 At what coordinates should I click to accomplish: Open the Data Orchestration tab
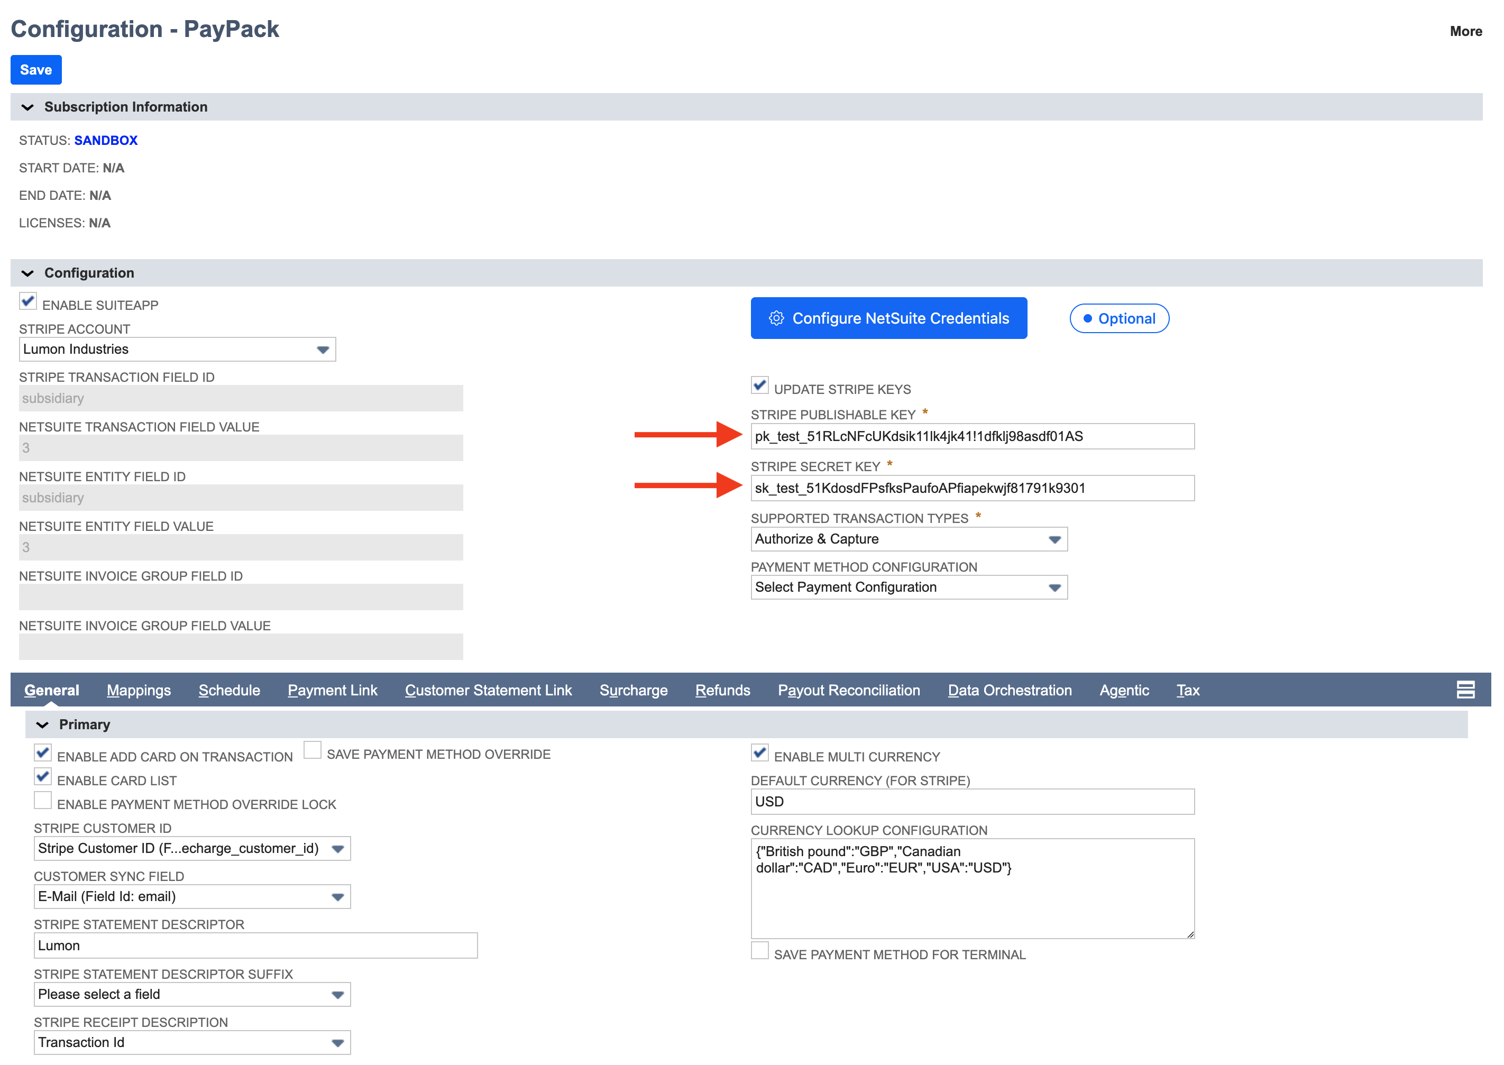click(x=1010, y=691)
